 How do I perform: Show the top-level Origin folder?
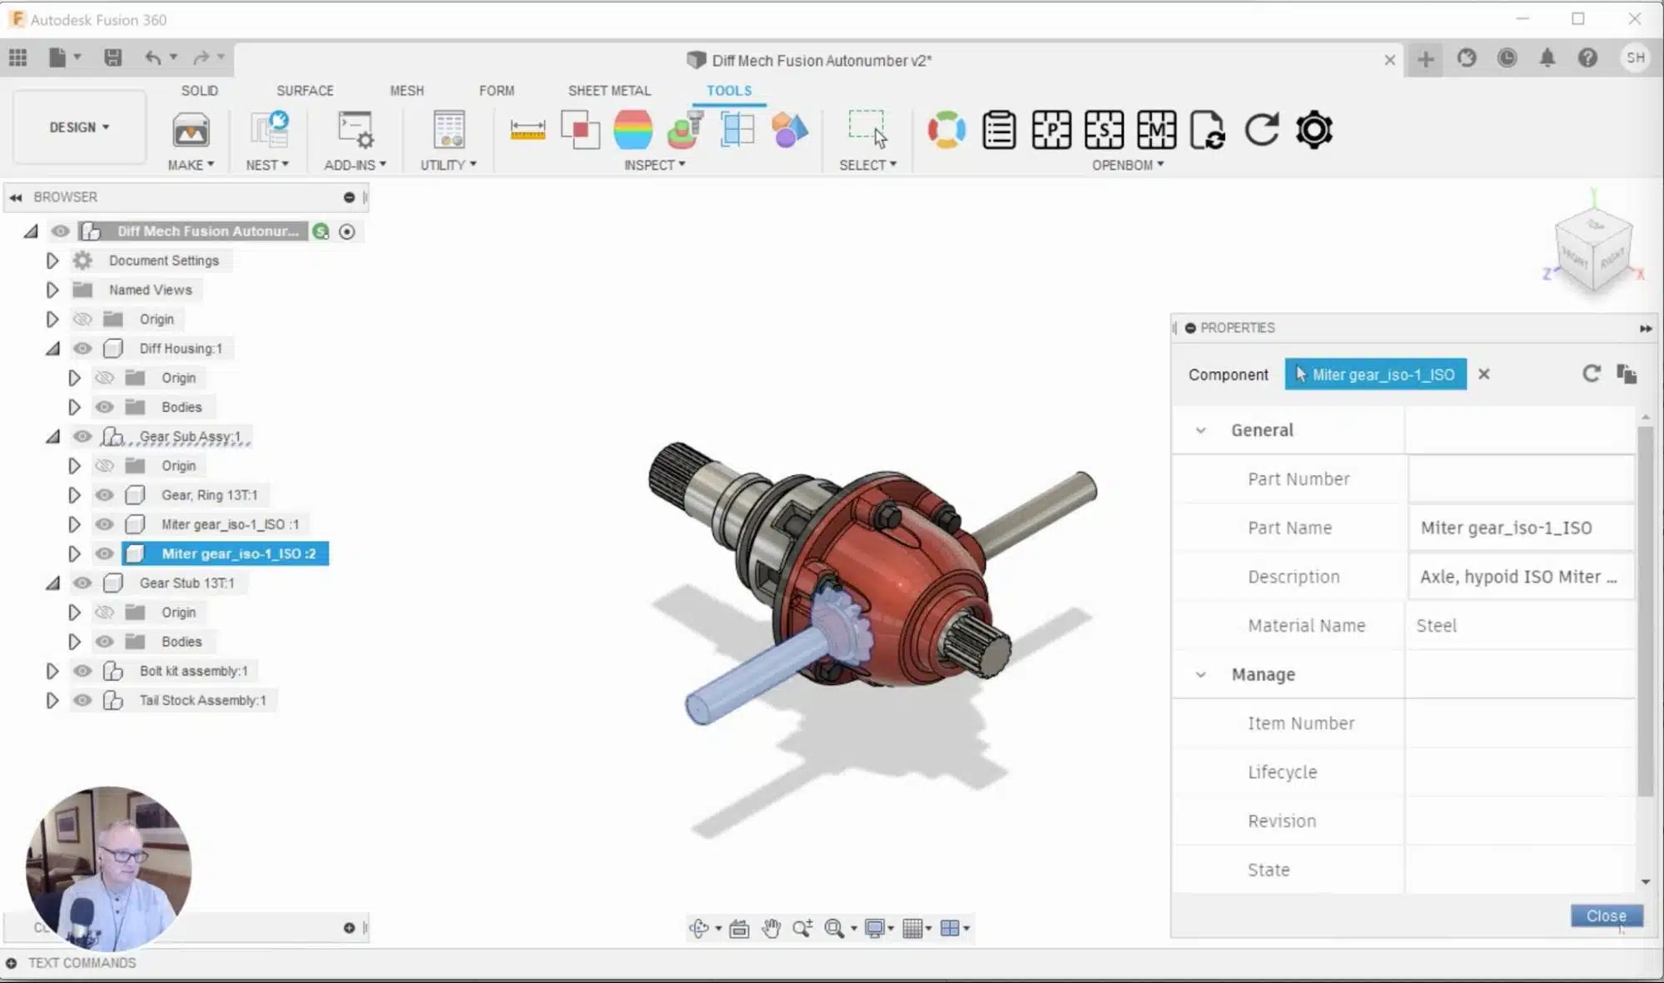click(x=82, y=319)
